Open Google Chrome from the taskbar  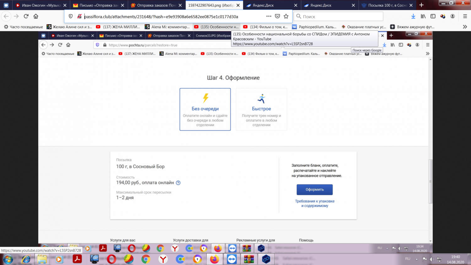pos(146,259)
